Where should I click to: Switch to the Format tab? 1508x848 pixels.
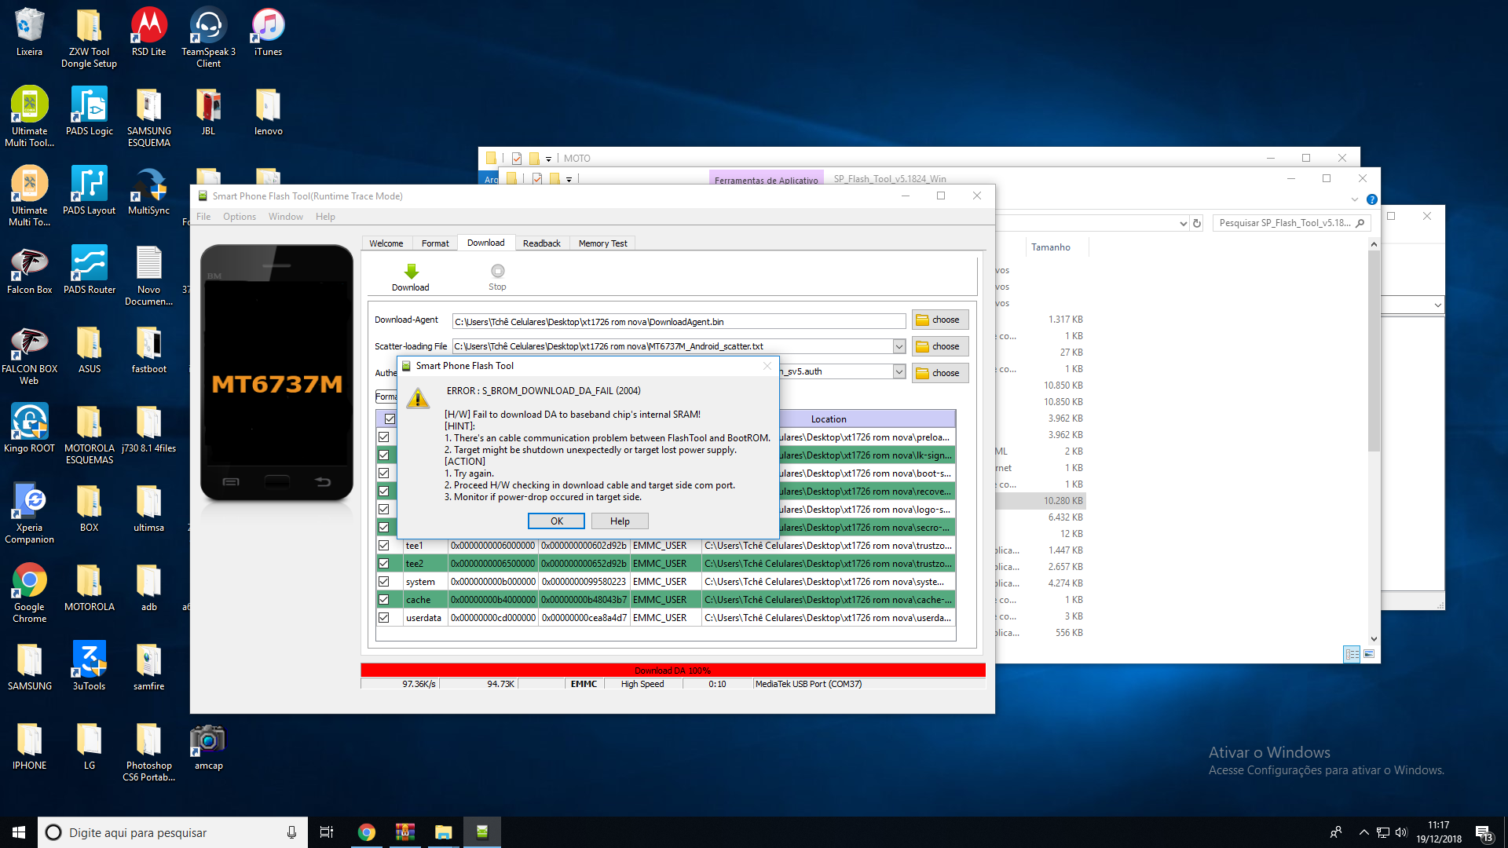pos(435,243)
